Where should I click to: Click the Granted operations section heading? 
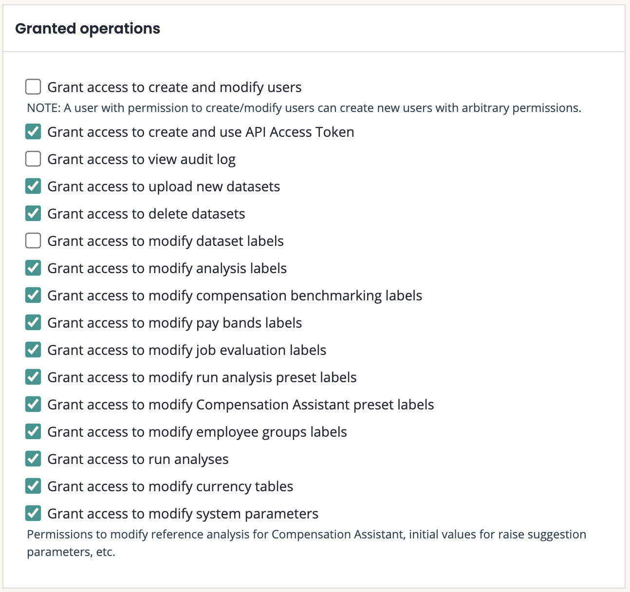88,29
